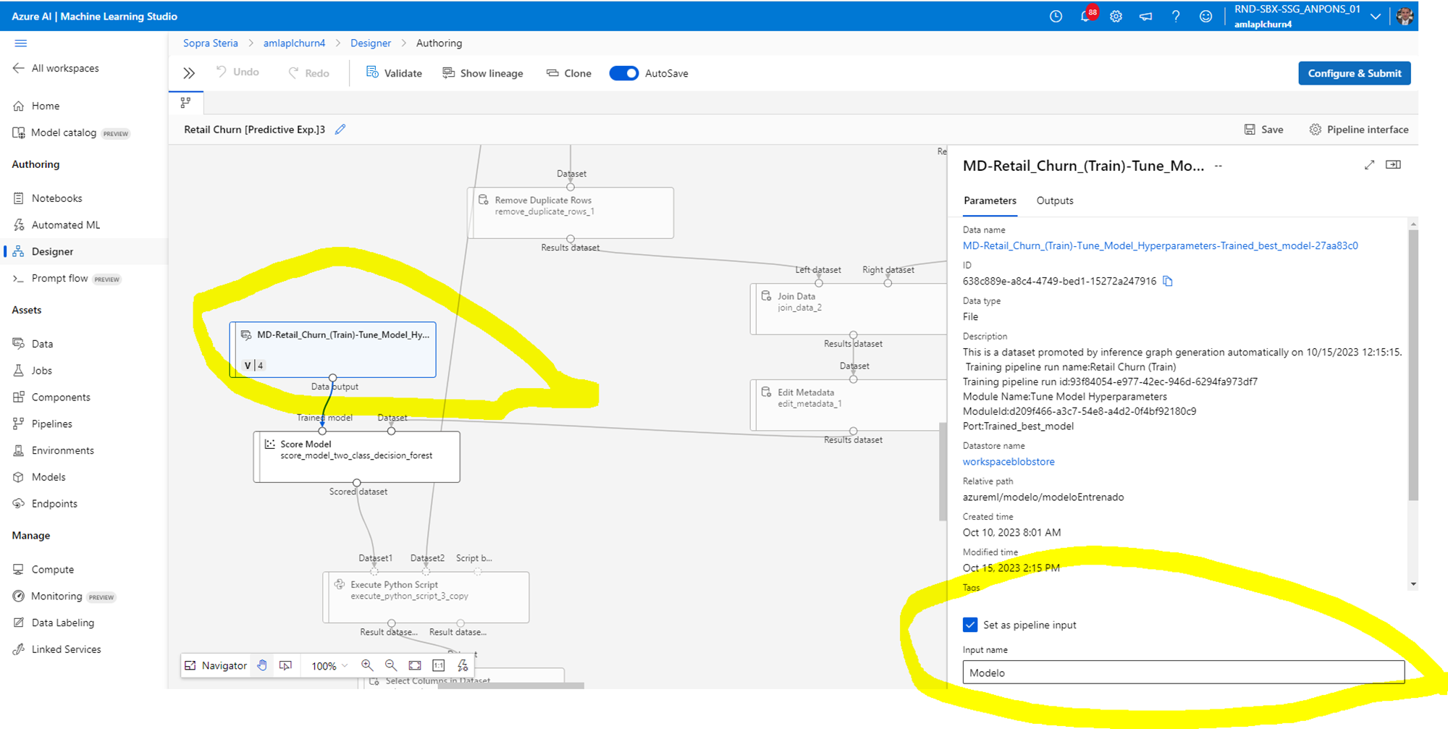
Task: Zoom out on the canvas
Action: 391,665
